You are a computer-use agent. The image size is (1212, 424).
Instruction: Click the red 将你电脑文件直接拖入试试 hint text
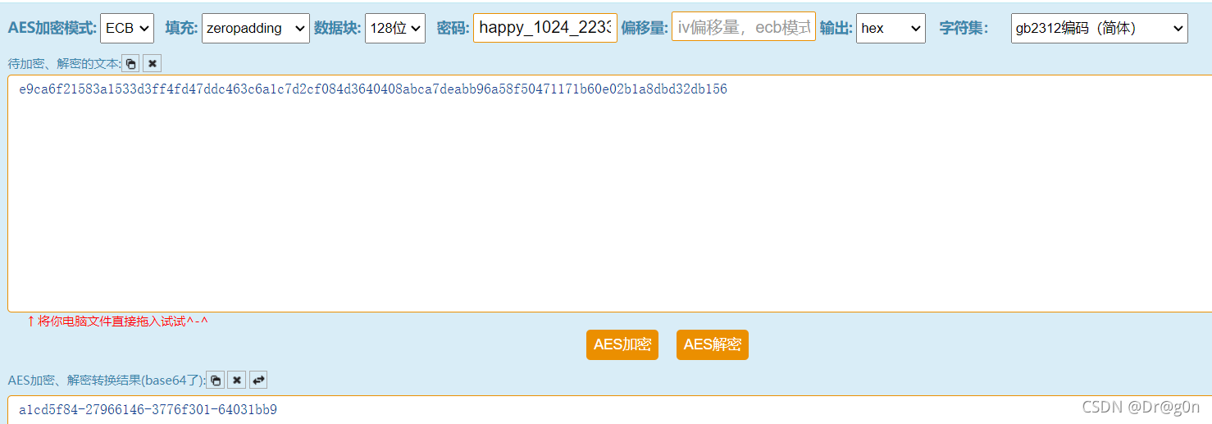pyautogui.click(x=117, y=321)
